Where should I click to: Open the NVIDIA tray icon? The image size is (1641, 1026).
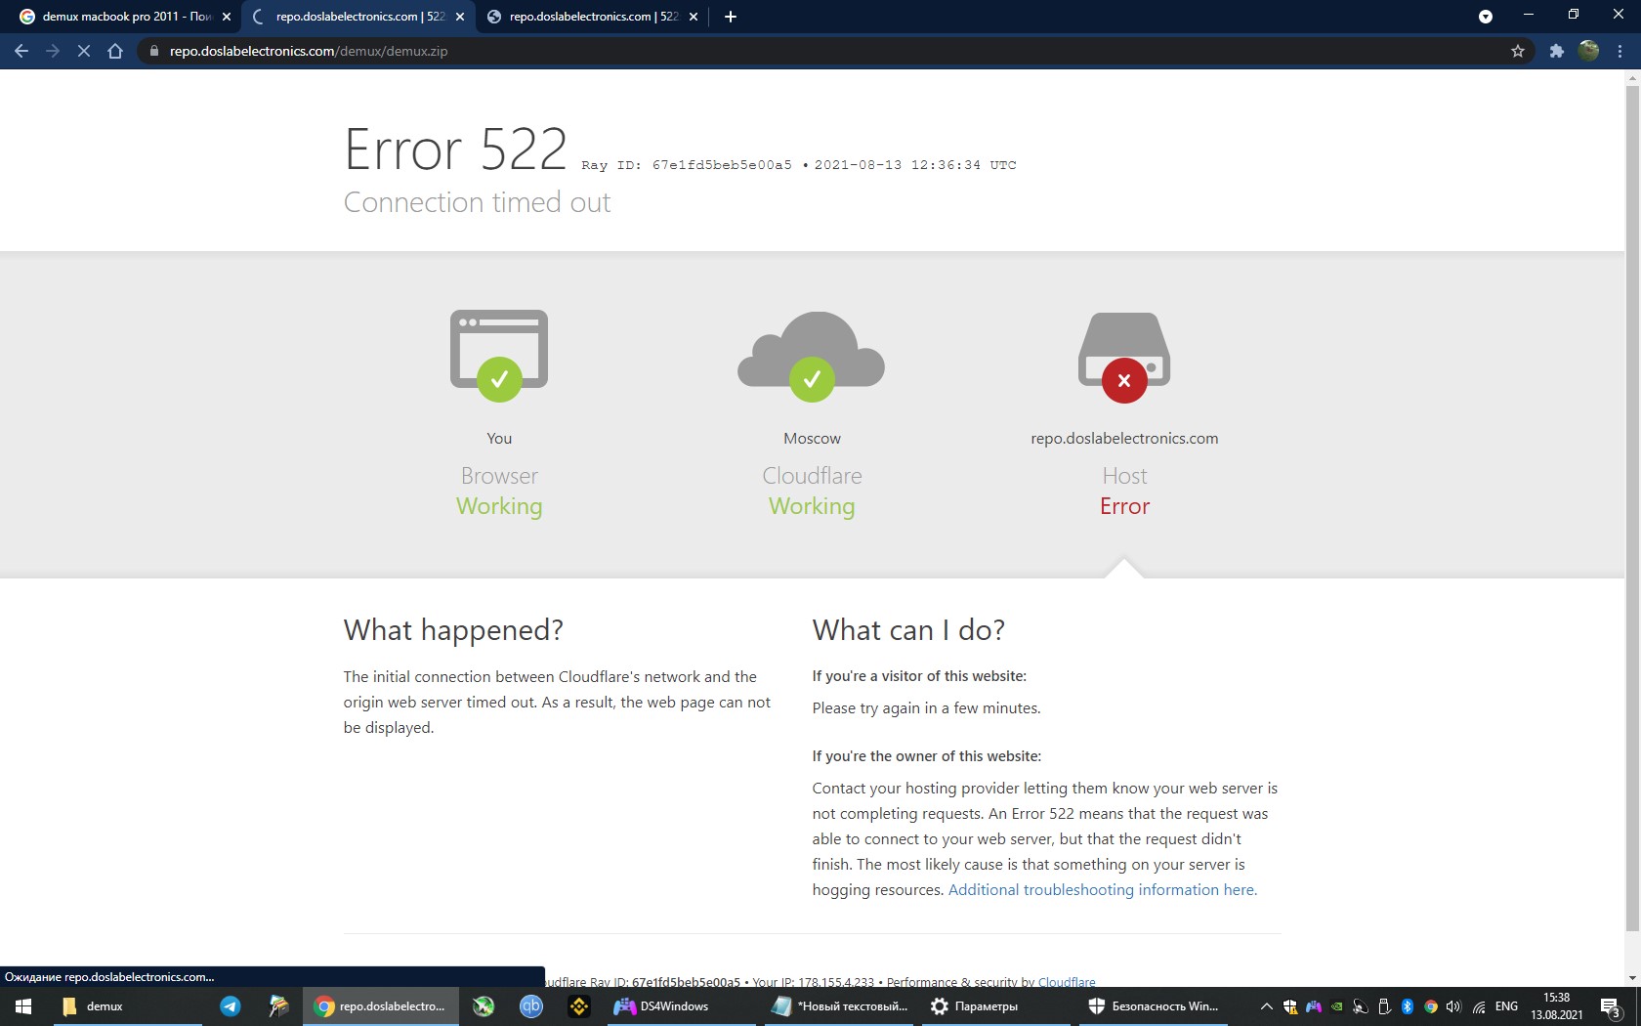[x=1337, y=1006]
